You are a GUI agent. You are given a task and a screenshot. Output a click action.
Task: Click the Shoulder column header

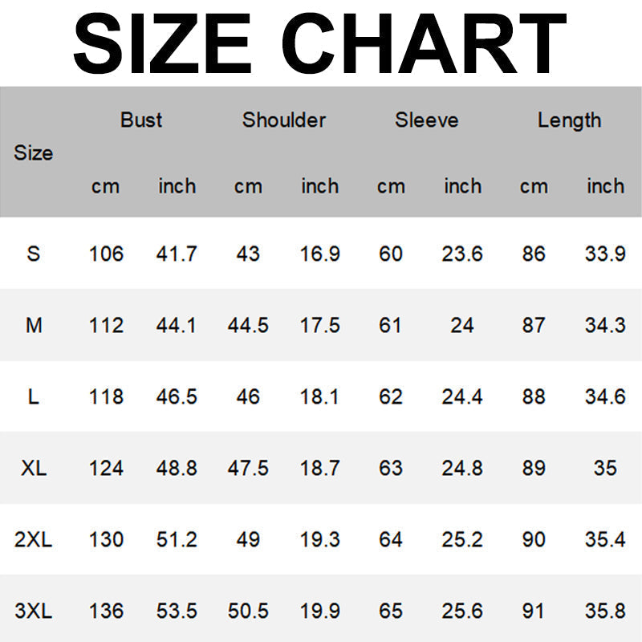(x=284, y=120)
